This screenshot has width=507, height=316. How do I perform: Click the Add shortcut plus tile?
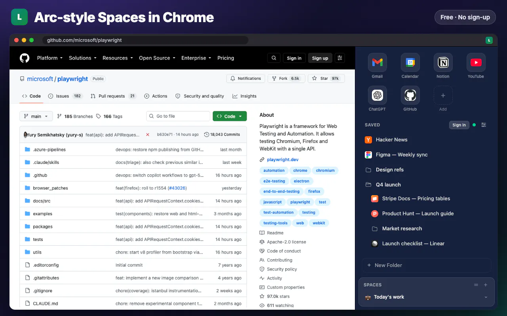tap(443, 95)
